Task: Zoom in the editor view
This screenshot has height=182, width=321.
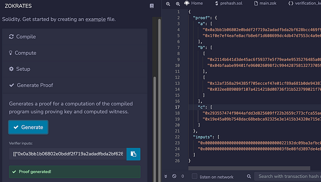Action: [178, 4]
